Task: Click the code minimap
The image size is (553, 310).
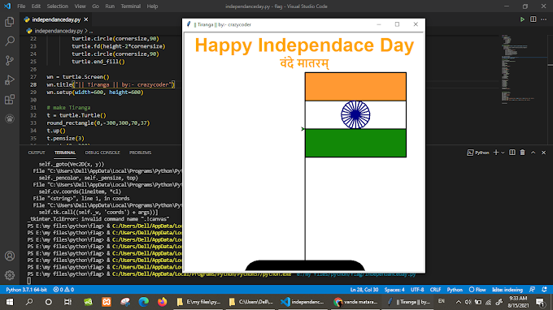Action: tap(524, 69)
